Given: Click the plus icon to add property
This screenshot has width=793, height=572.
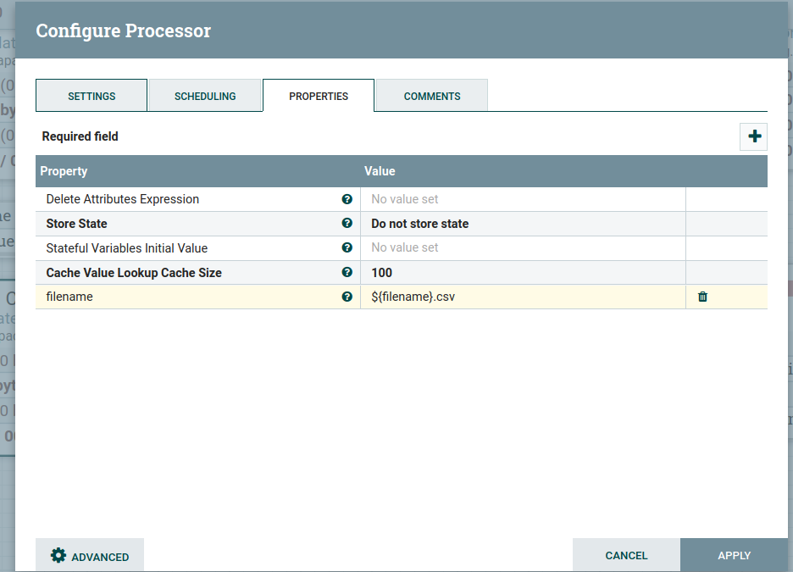Looking at the screenshot, I should (x=753, y=136).
